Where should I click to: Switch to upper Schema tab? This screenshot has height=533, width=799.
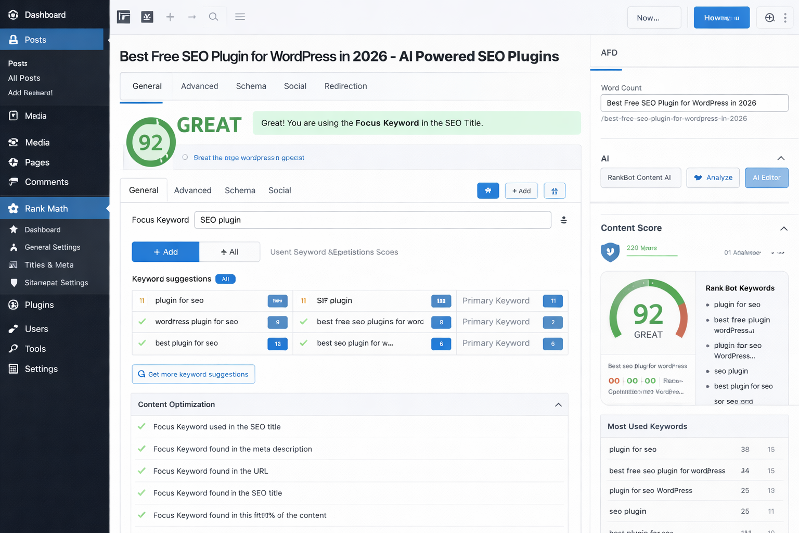(251, 86)
